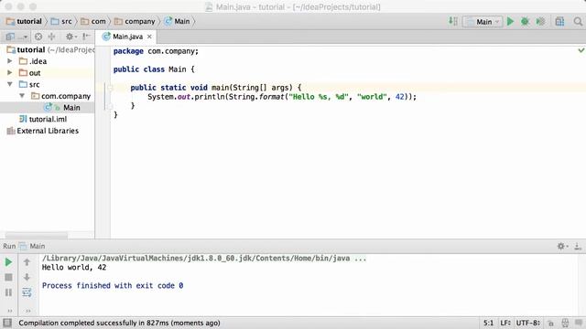Click 'Process finished with exit code 0' text

113,285
